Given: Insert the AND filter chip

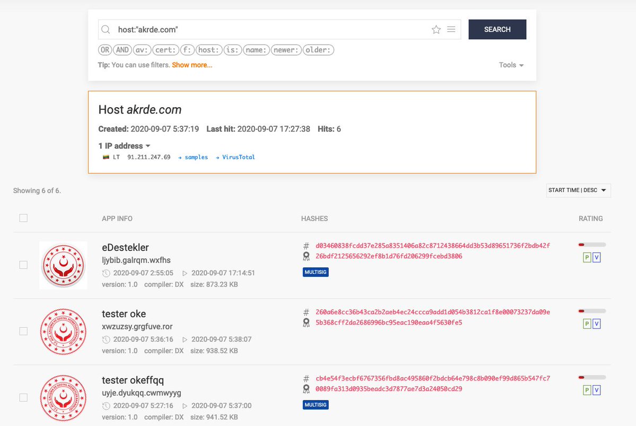Looking at the screenshot, I should click(122, 50).
